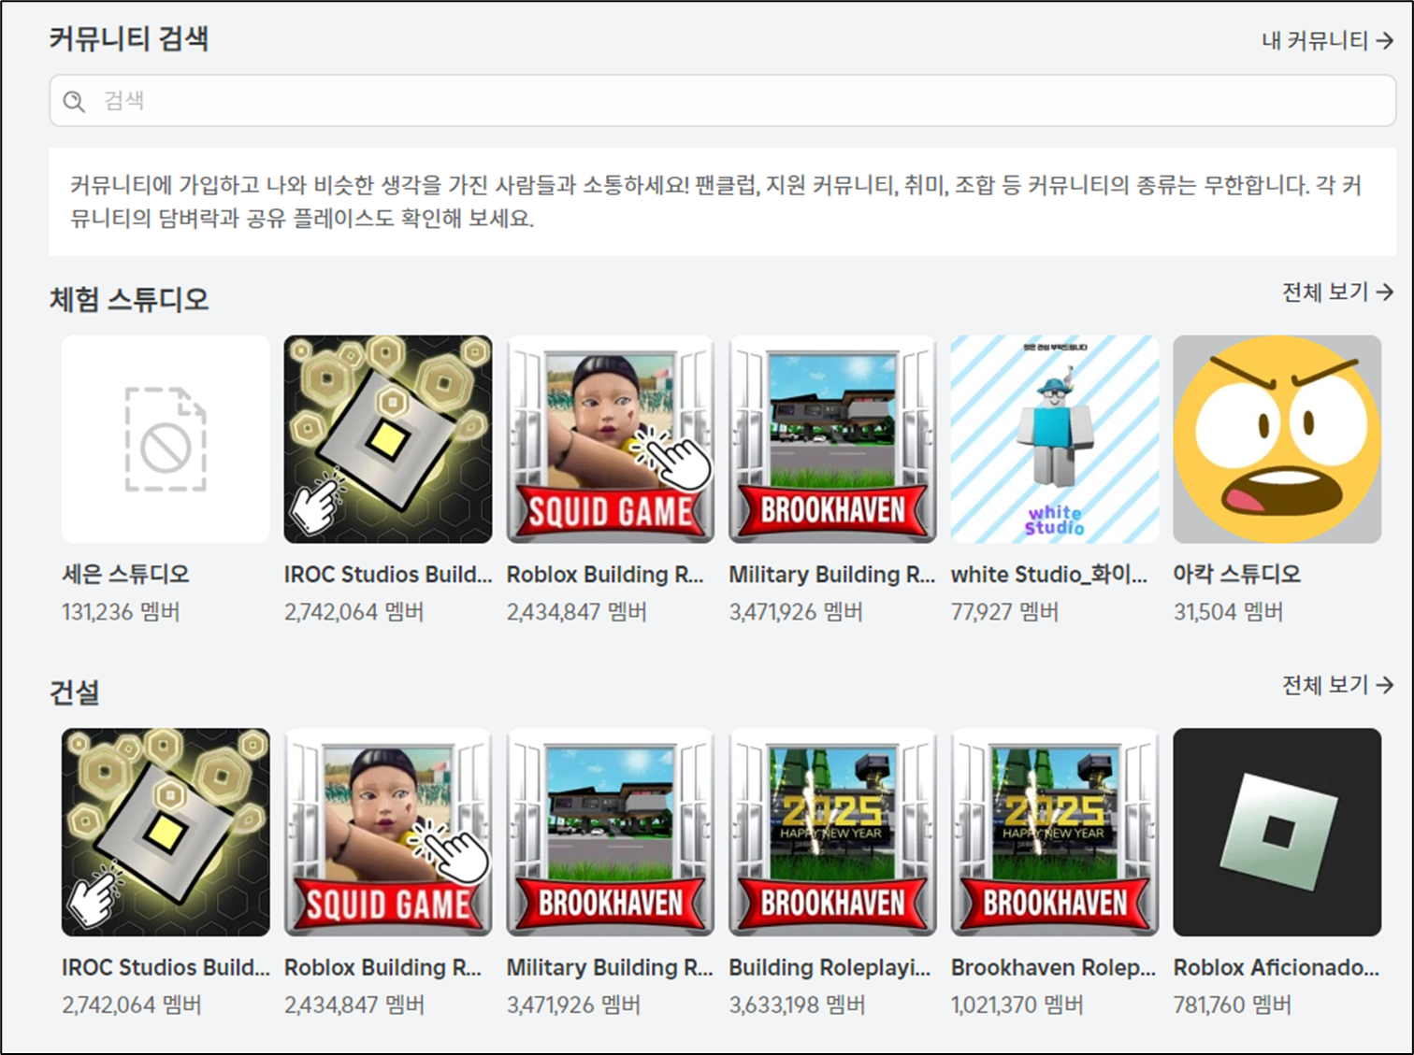Click the IROC Studios Build... name under 건설
The height and width of the screenshot is (1055, 1414).
pyautogui.click(x=166, y=967)
